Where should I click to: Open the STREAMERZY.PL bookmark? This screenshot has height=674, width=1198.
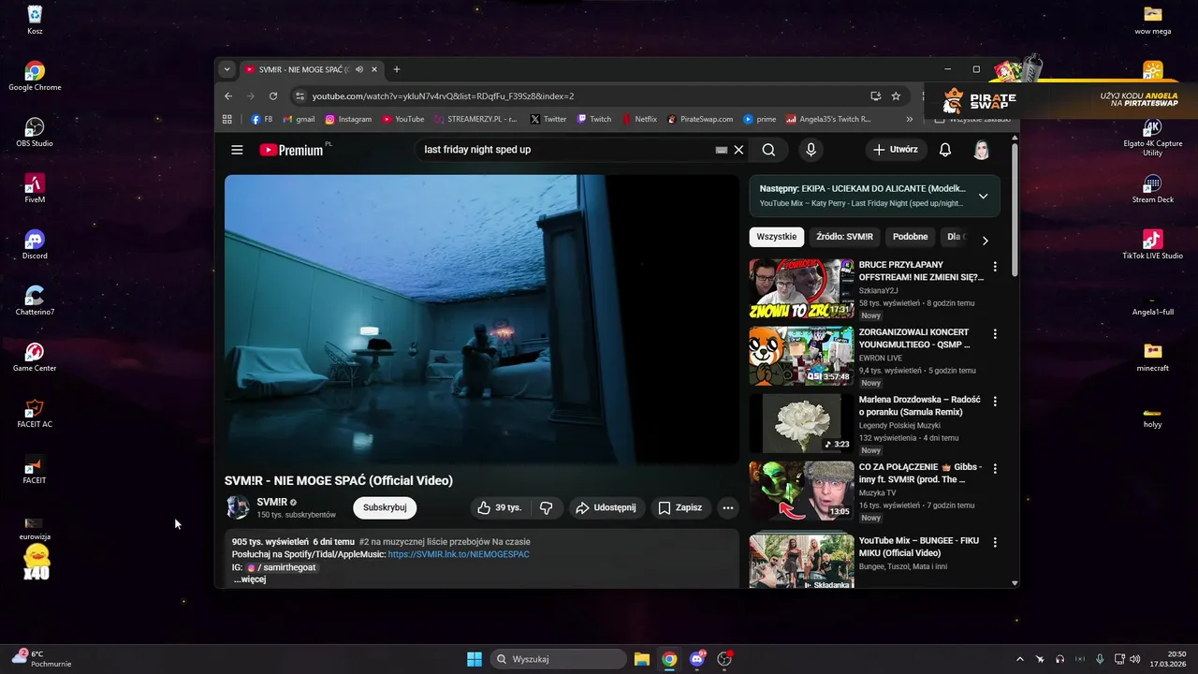(475, 119)
